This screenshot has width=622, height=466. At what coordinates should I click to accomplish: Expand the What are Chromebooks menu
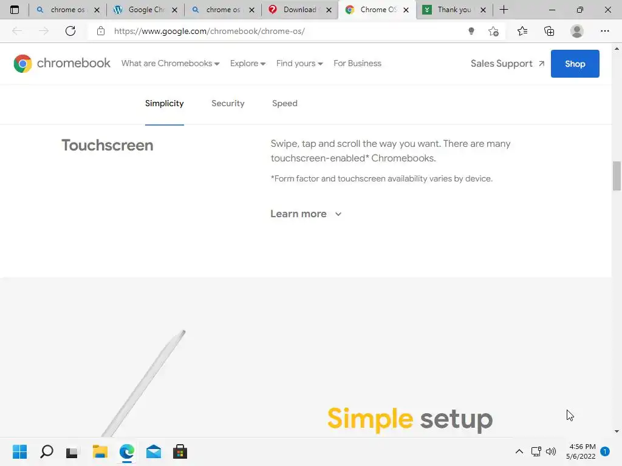pyautogui.click(x=170, y=63)
